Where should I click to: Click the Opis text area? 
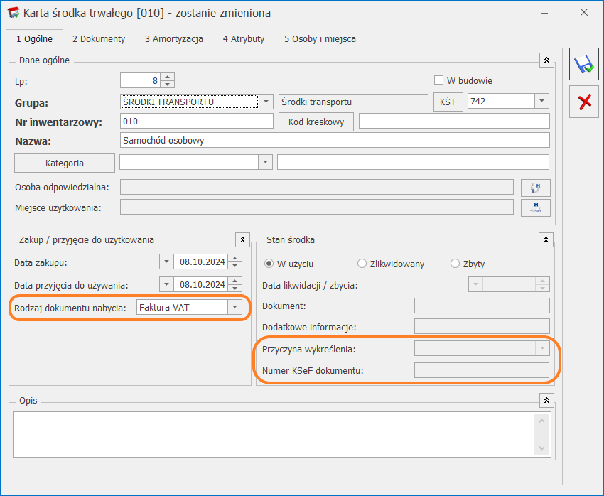(274, 434)
